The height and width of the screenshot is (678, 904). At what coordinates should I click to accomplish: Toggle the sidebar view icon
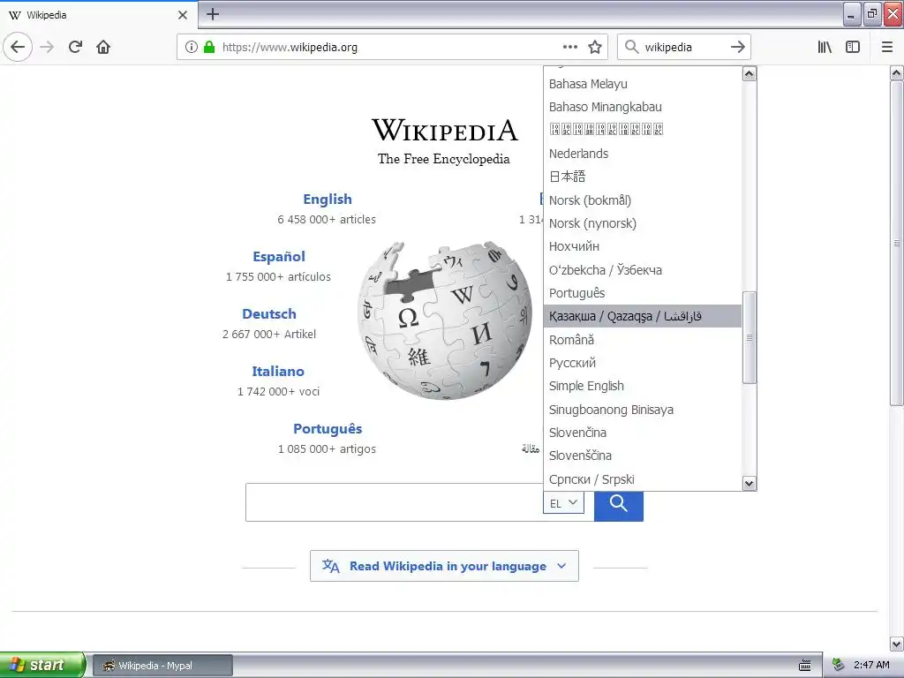(853, 47)
